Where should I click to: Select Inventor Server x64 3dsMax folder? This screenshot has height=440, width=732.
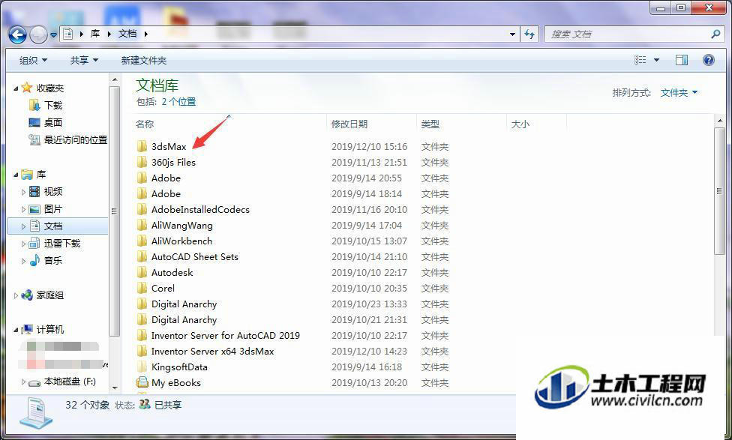[212, 352]
